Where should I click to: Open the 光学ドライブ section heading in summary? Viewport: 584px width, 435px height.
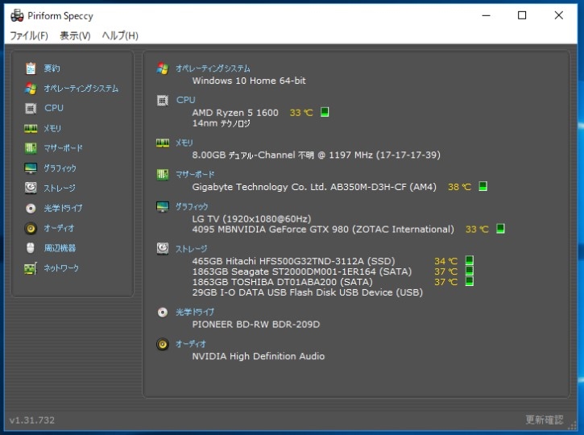tap(195, 312)
